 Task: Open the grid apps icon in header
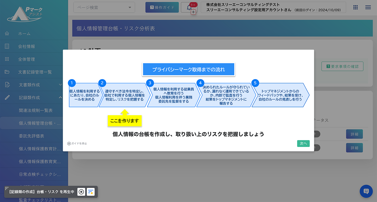355,7
